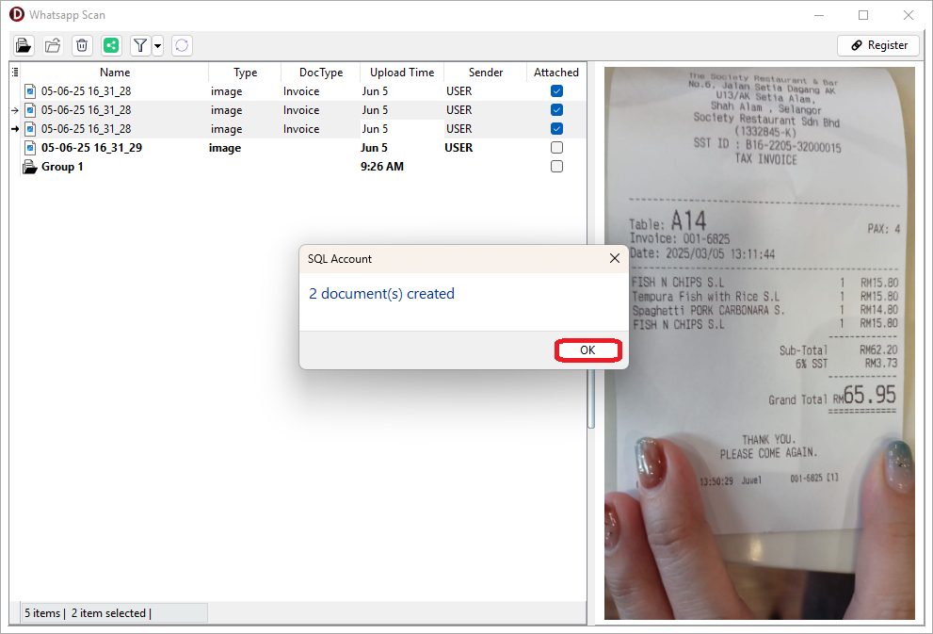Uncheck Attached box in the third row
The height and width of the screenshot is (634, 933).
pos(557,128)
